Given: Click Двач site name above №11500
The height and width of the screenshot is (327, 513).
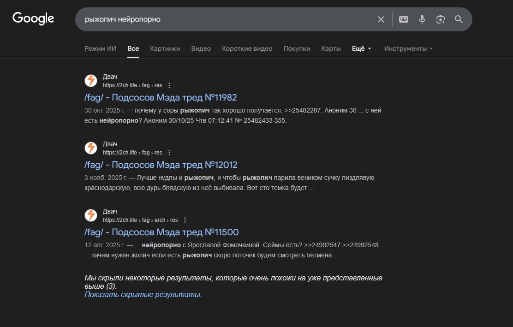Looking at the screenshot, I should [110, 212].
